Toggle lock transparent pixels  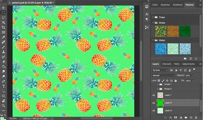tap(159, 81)
